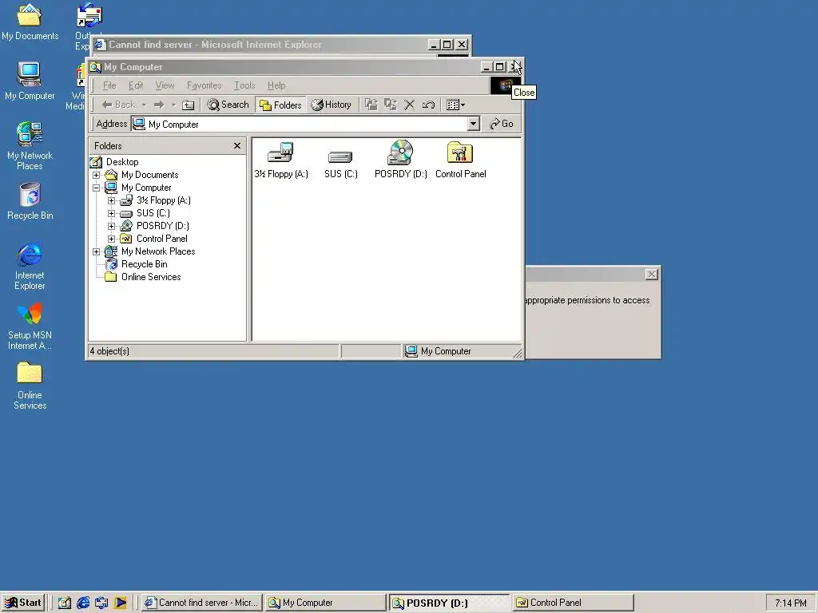Open the History toolbar button
818x613 pixels.
pos(332,105)
